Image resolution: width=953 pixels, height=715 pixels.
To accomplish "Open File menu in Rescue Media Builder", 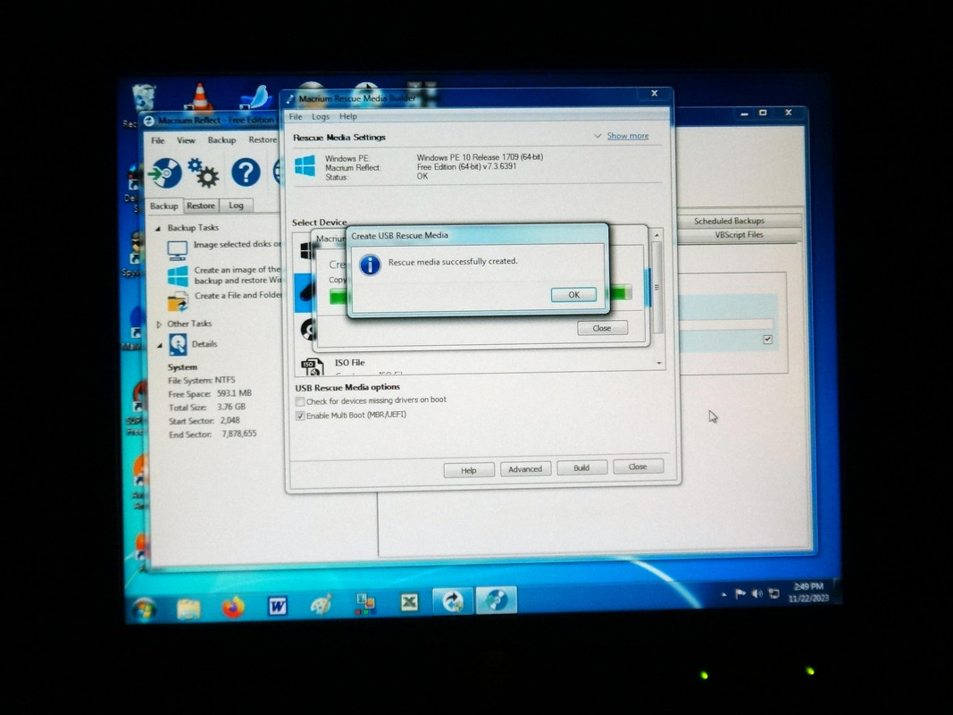I will pyautogui.click(x=296, y=116).
